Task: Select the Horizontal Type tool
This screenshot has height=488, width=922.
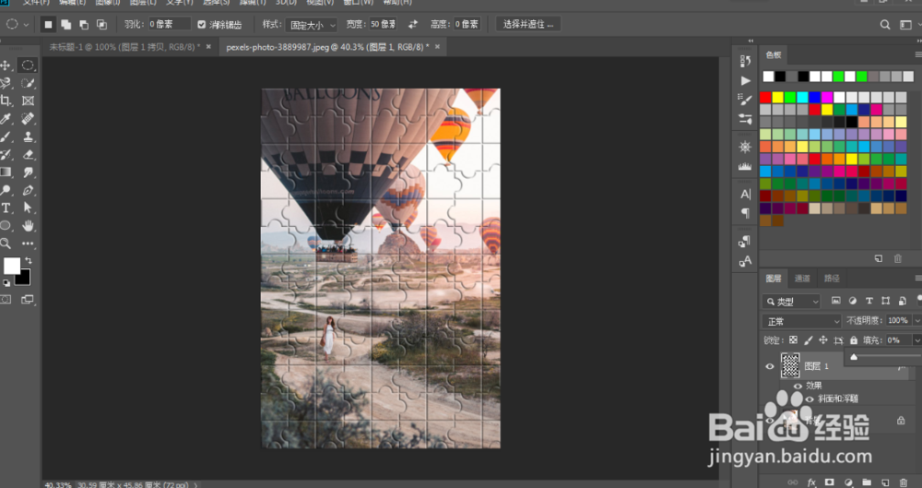Action: [6, 208]
